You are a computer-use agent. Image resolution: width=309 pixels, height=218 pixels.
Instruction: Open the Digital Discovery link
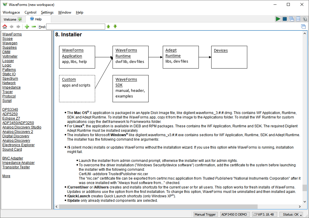(16, 136)
